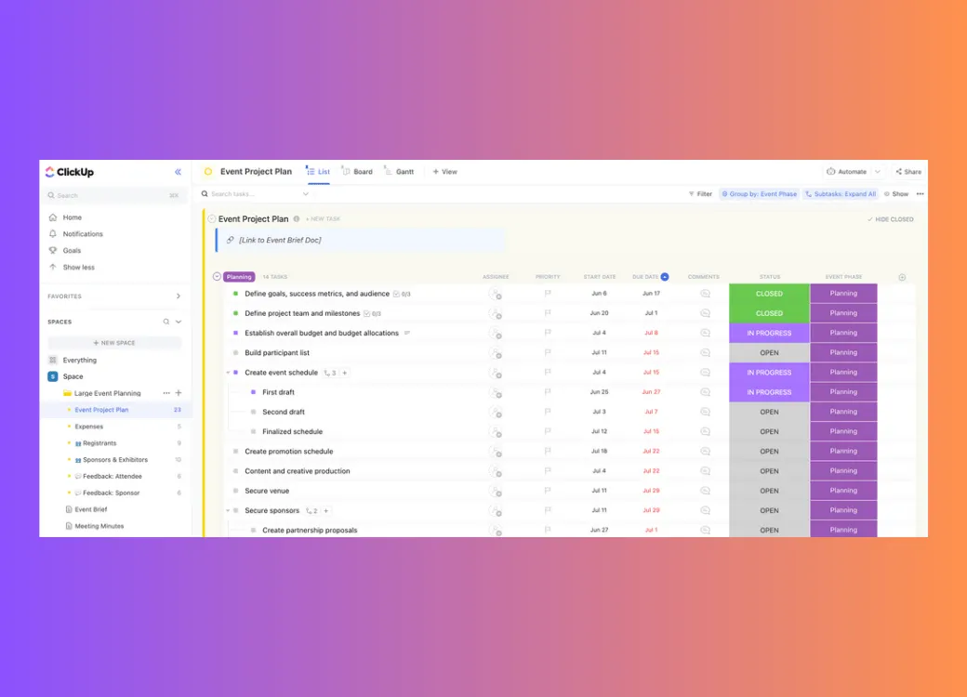The image size is (967, 697).
Task: Click the add column plus icon
Action: (902, 277)
